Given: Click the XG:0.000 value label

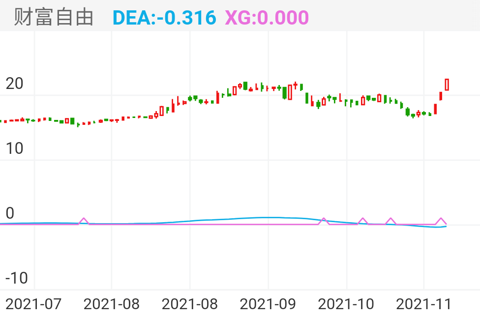Looking at the screenshot, I should click(267, 17).
